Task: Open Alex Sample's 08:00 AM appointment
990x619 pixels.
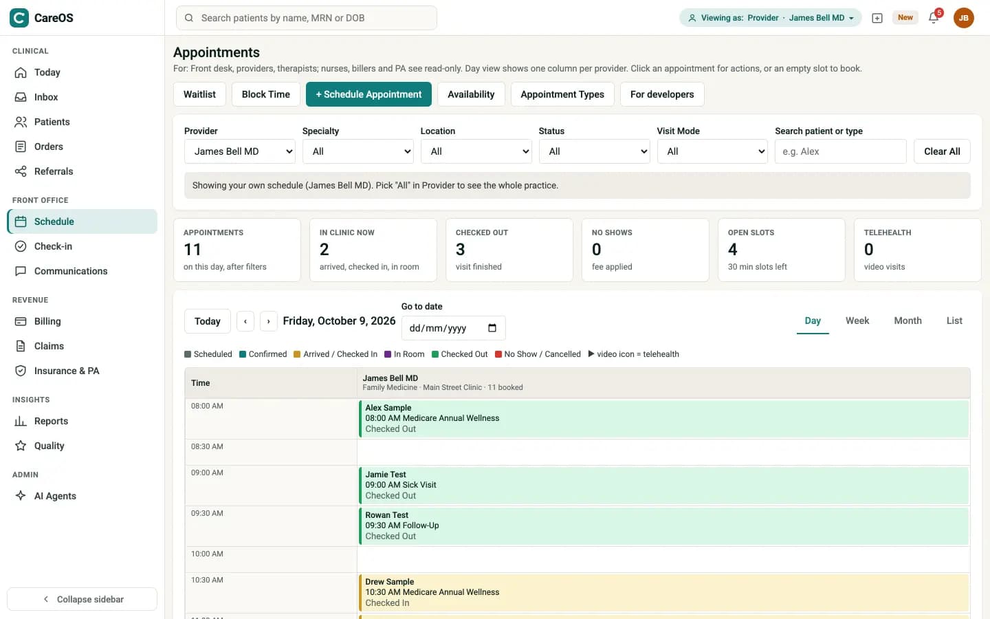Action: click(x=664, y=418)
